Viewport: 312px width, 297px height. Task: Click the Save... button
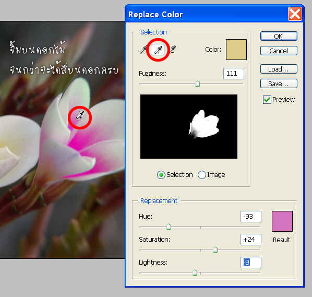(279, 84)
